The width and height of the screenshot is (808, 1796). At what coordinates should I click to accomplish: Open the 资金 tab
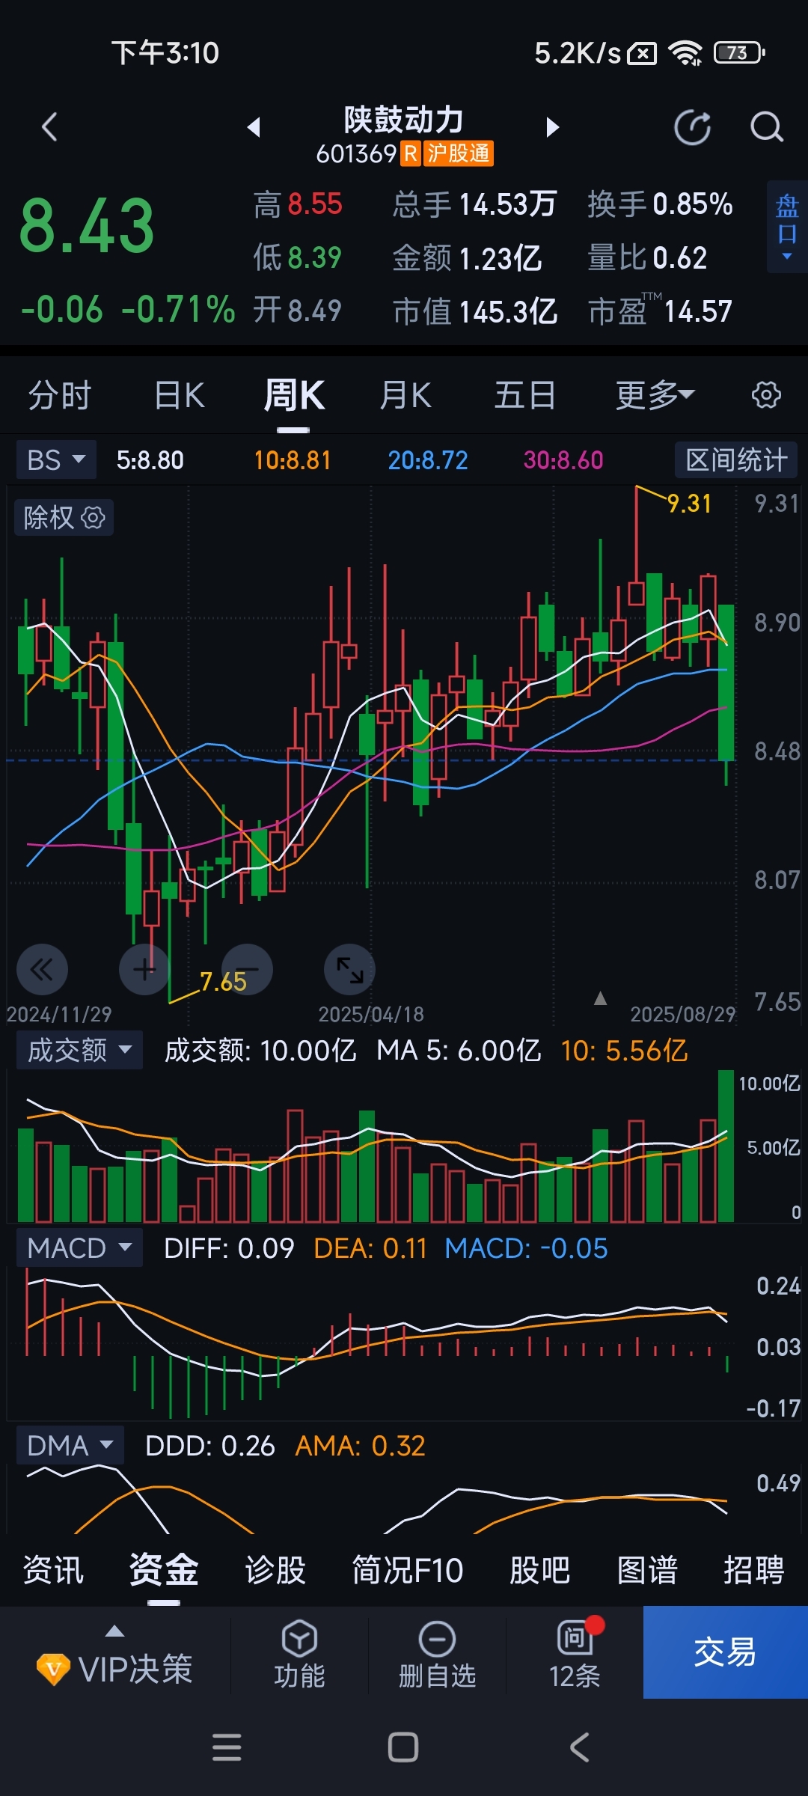(x=164, y=1569)
